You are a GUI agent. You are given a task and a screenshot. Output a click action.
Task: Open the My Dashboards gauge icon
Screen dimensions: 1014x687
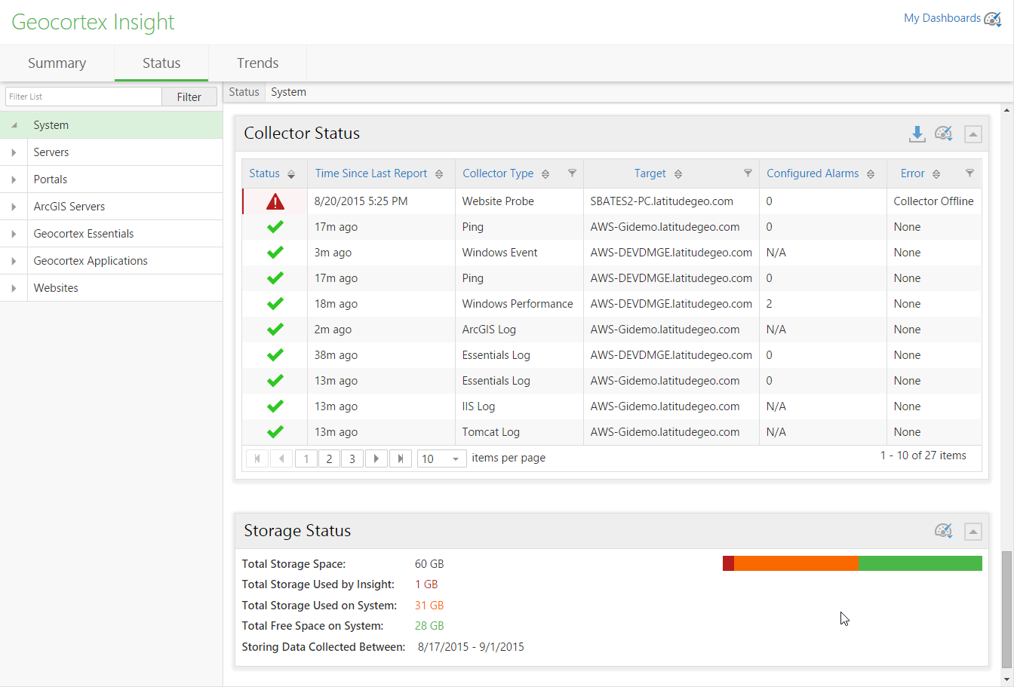click(x=993, y=19)
